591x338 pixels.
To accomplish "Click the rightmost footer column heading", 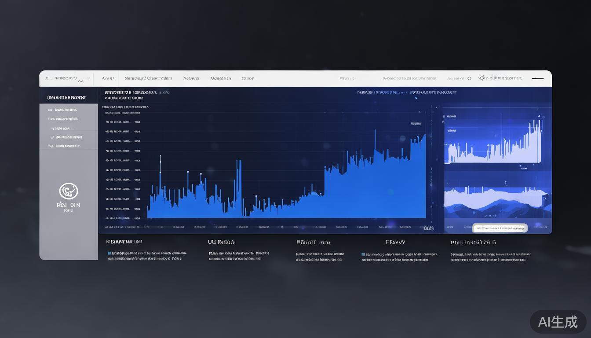I will 473,242.
